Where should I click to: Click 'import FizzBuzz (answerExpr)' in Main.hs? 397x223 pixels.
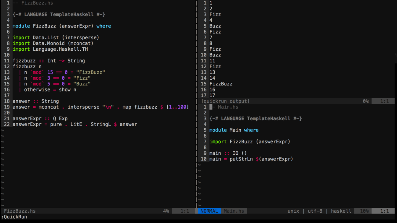pos(249,142)
